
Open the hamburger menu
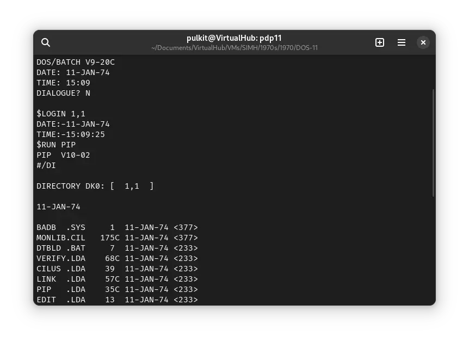[x=402, y=42]
